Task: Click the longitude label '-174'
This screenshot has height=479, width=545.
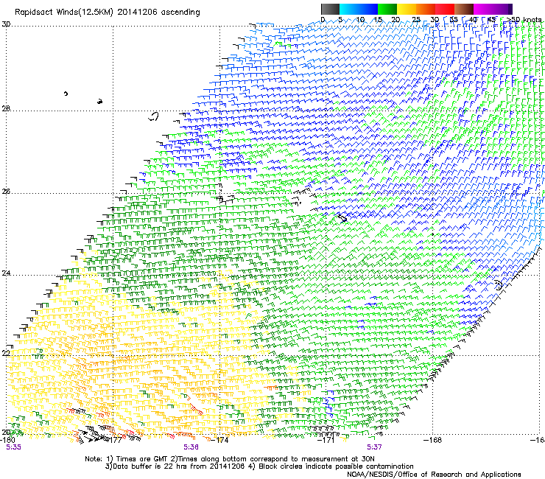Action: 220,440
